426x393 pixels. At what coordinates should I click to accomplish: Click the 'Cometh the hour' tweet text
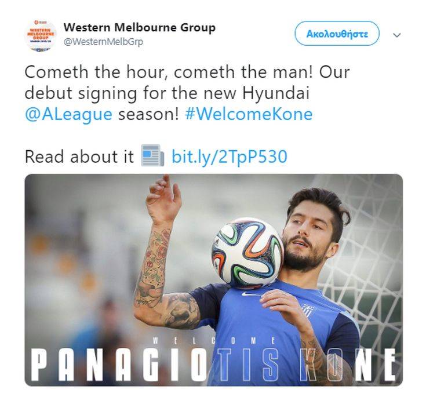click(187, 93)
